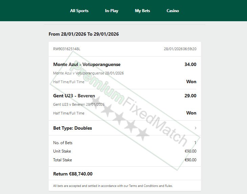Image resolution: width=247 pixels, height=194 pixels.
Task: Click Won status for Gent U23 bet
Action: click(x=191, y=113)
